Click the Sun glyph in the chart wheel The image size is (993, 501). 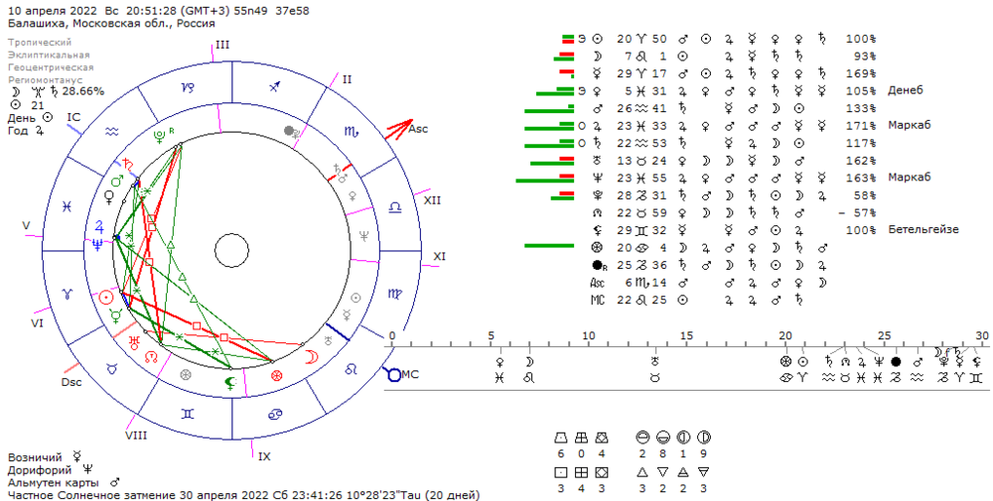tap(107, 297)
